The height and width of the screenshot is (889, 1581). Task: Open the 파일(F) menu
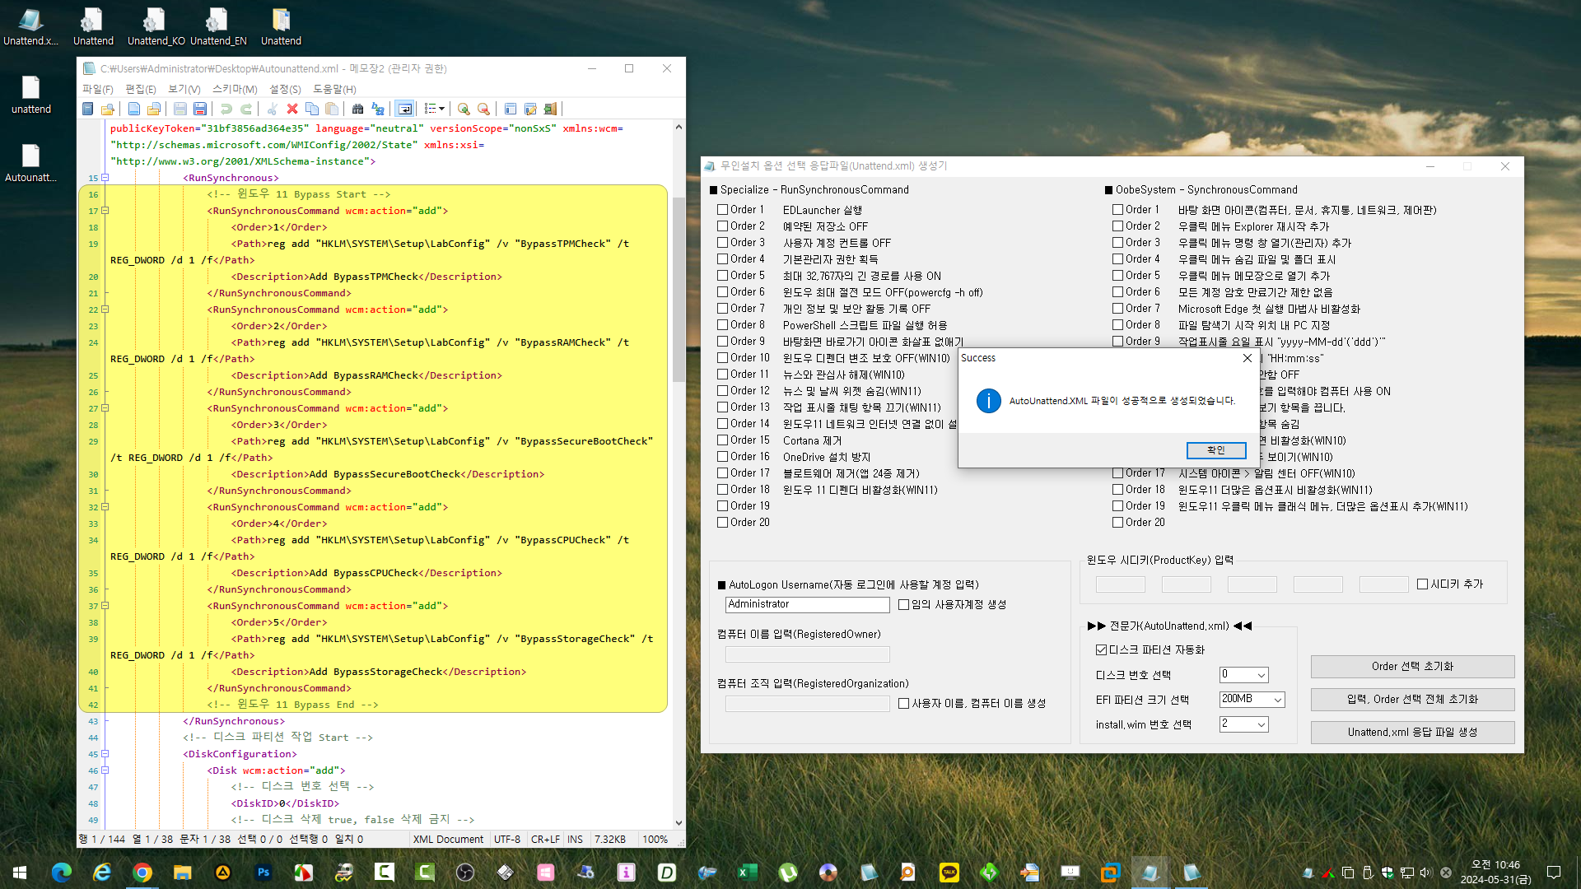(x=97, y=89)
